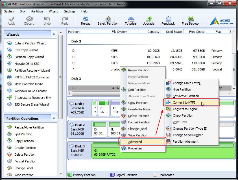Viewport: 238px width, 180px height.
Task: Click the Undo arrow icon
Action: 47,19
